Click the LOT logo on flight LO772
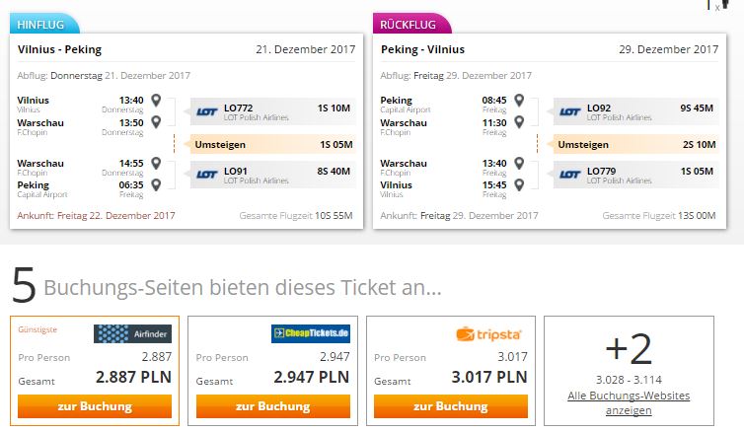This screenshot has height=433, width=744. click(207, 111)
